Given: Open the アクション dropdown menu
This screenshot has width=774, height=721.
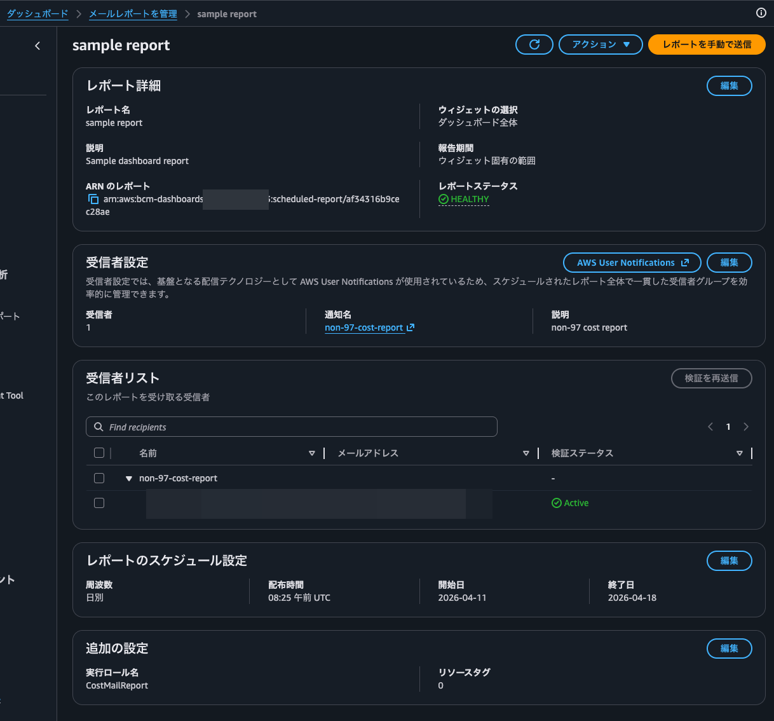Looking at the screenshot, I should [601, 45].
